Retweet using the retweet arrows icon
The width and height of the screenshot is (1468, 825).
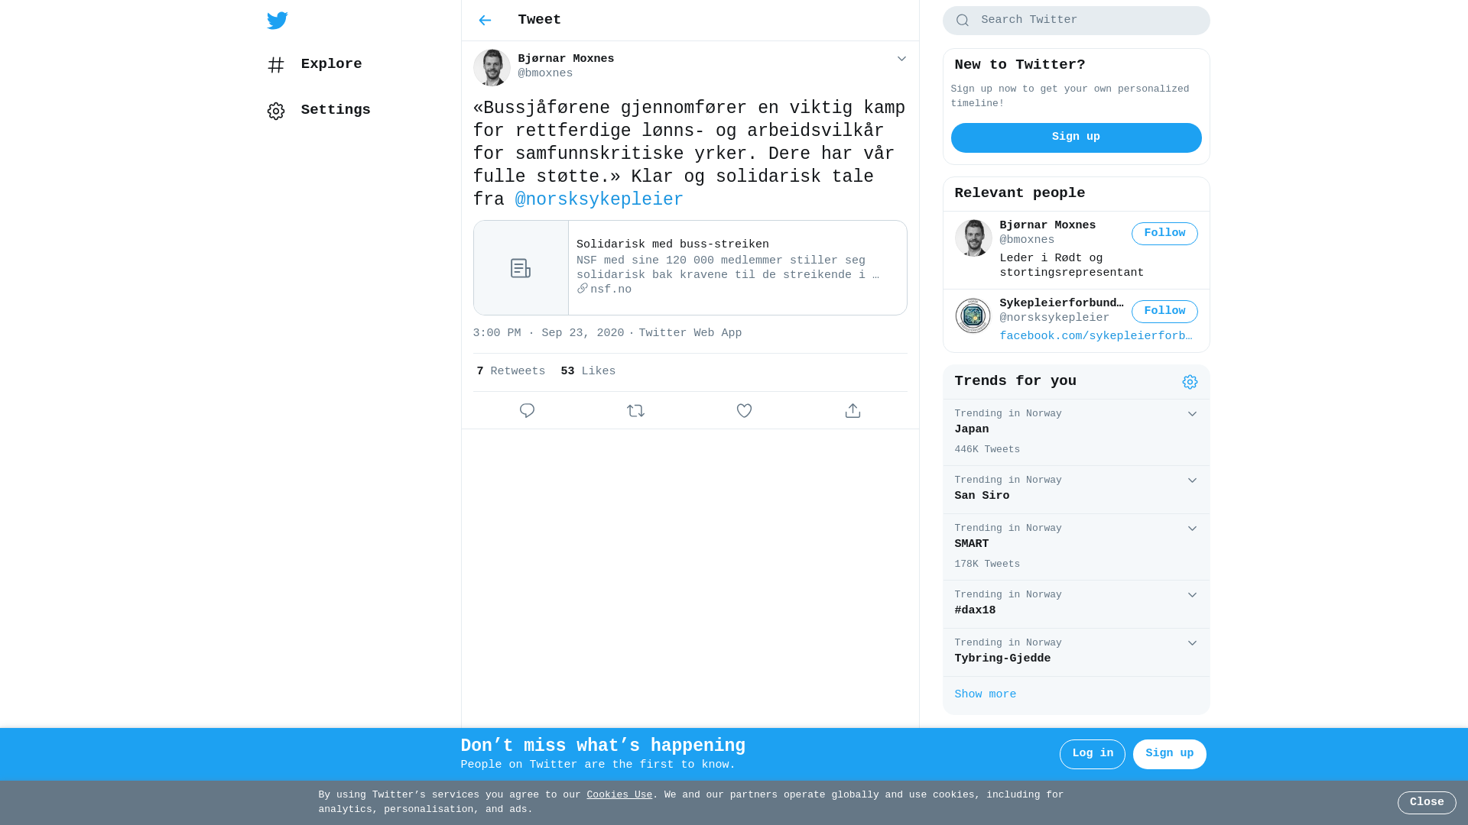coord(636,411)
